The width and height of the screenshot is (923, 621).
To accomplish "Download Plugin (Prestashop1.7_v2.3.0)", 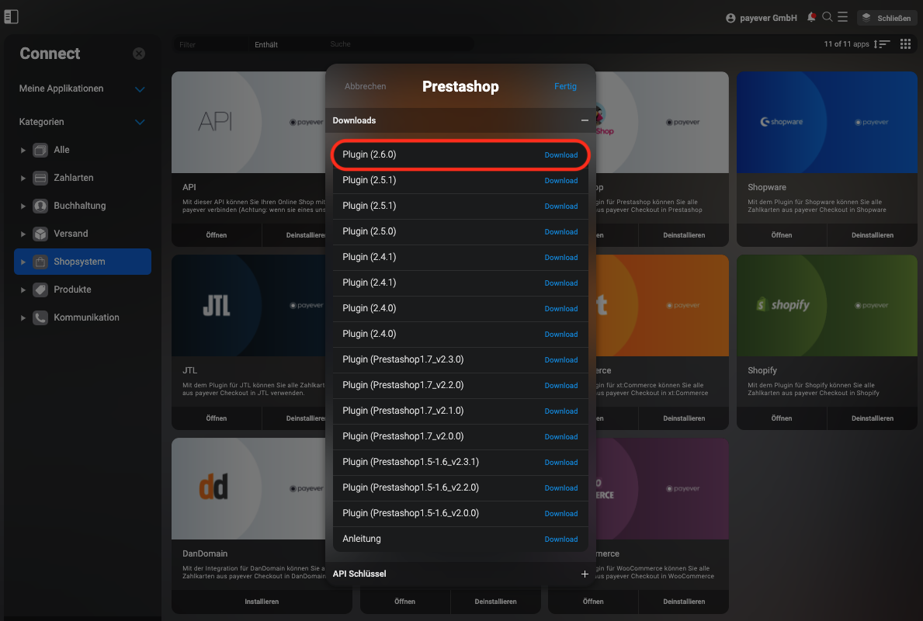I will click(561, 359).
